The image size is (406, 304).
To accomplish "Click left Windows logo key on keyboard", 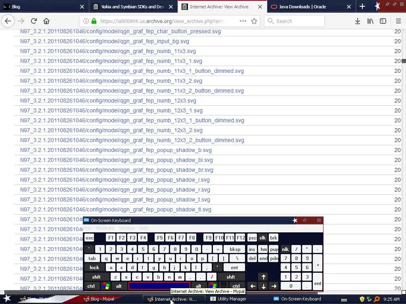I will point(106,286).
